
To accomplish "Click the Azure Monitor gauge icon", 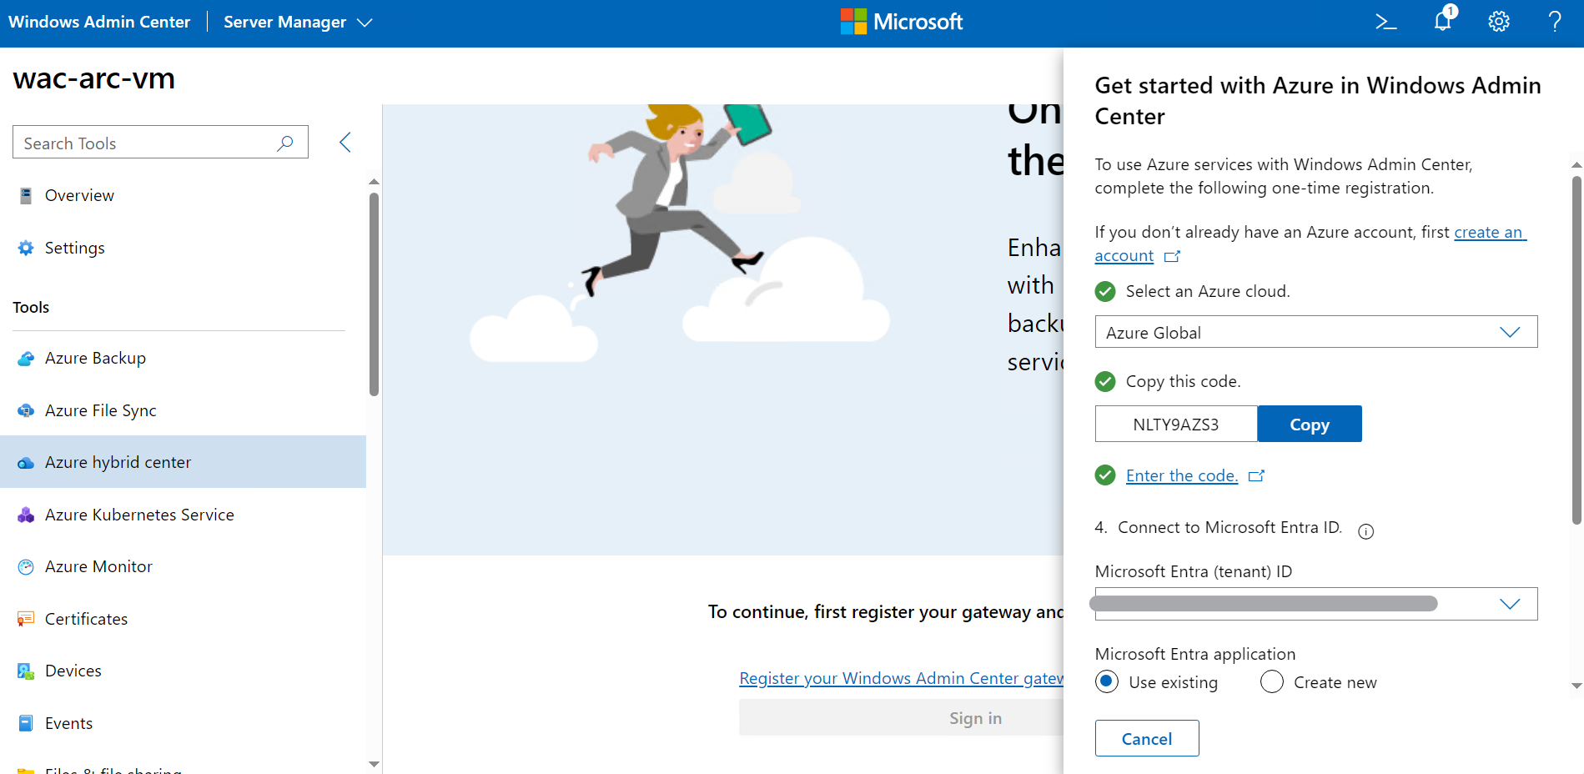I will (26, 566).
